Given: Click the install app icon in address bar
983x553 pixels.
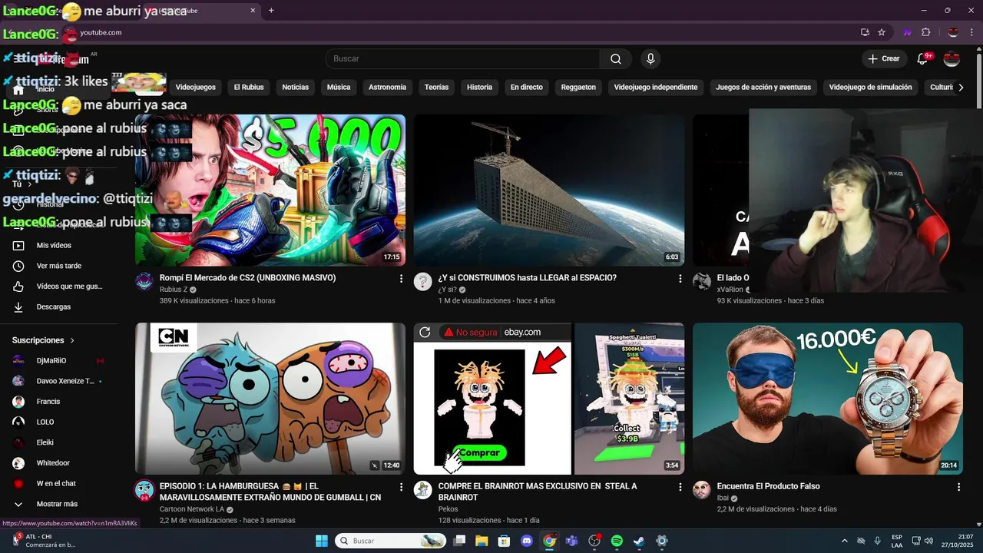Looking at the screenshot, I should tap(865, 32).
